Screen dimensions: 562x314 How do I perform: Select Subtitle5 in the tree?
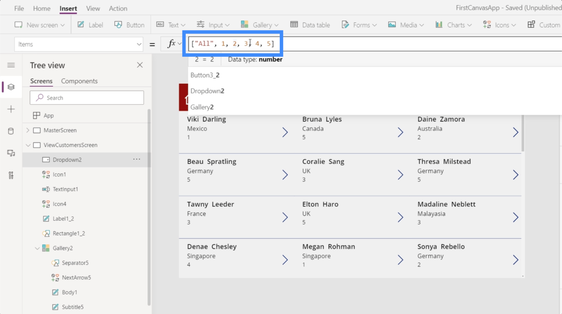[x=73, y=307]
